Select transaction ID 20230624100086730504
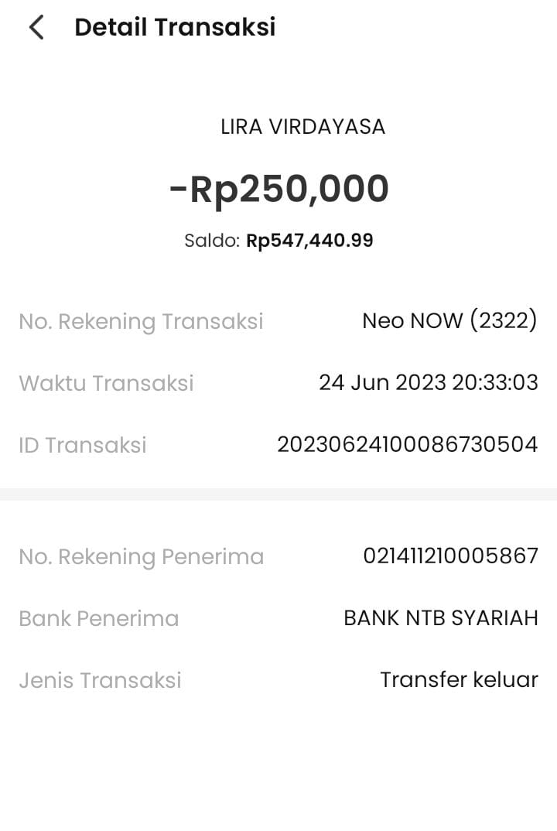Viewport: 557px width, 831px height. coord(407,444)
